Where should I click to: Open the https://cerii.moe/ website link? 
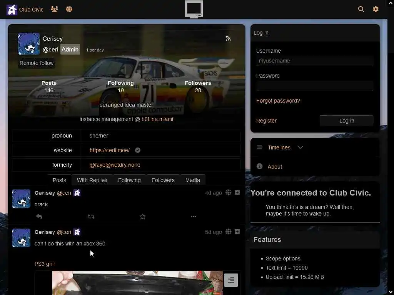pos(110,150)
